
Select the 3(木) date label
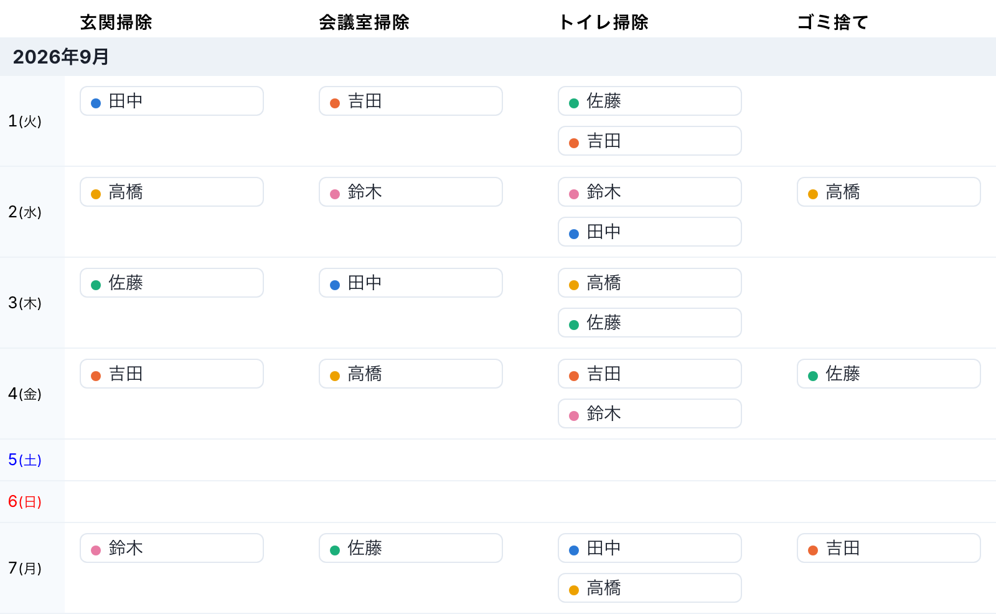click(x=25, y=303)
